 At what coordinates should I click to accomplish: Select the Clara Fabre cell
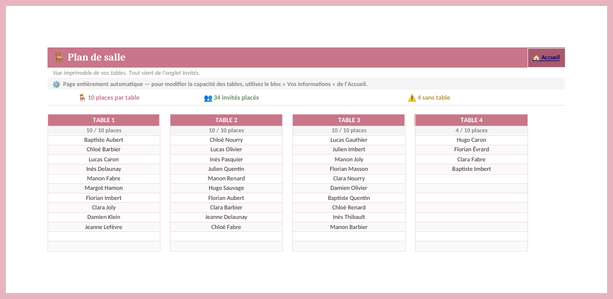472,159
